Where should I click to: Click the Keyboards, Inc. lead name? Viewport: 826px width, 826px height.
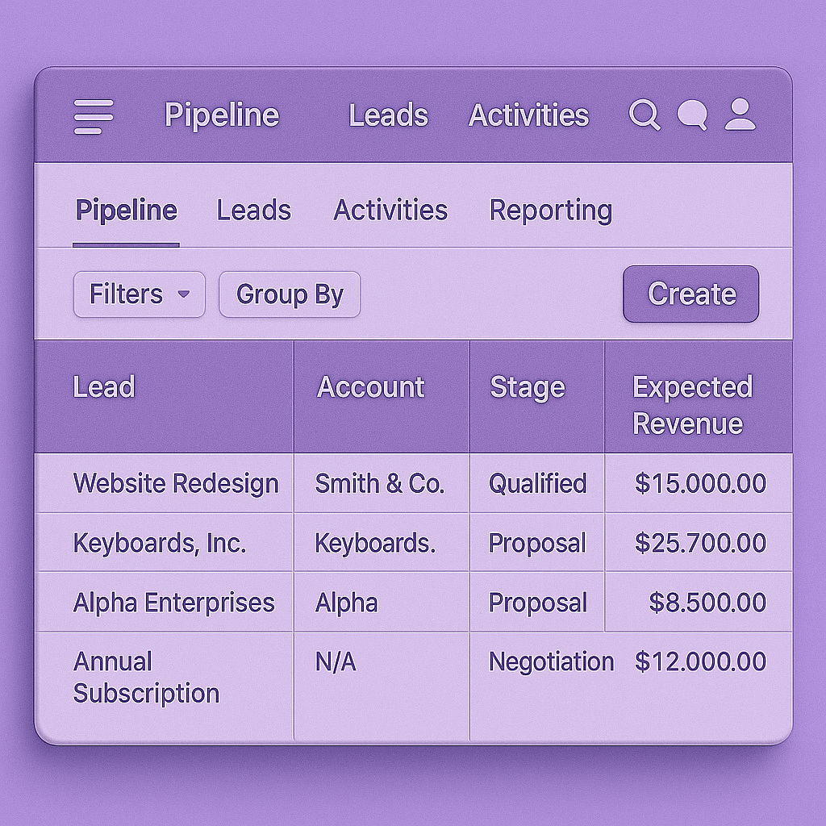pos(160,543)
